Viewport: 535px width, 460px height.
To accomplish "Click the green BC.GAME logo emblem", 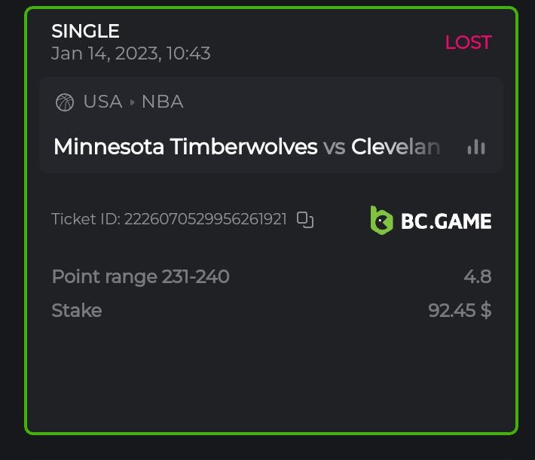I will (x=382, y=220).
